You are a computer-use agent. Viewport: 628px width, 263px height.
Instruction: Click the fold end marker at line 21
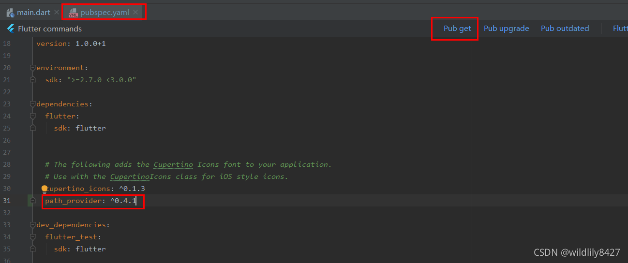32,80
